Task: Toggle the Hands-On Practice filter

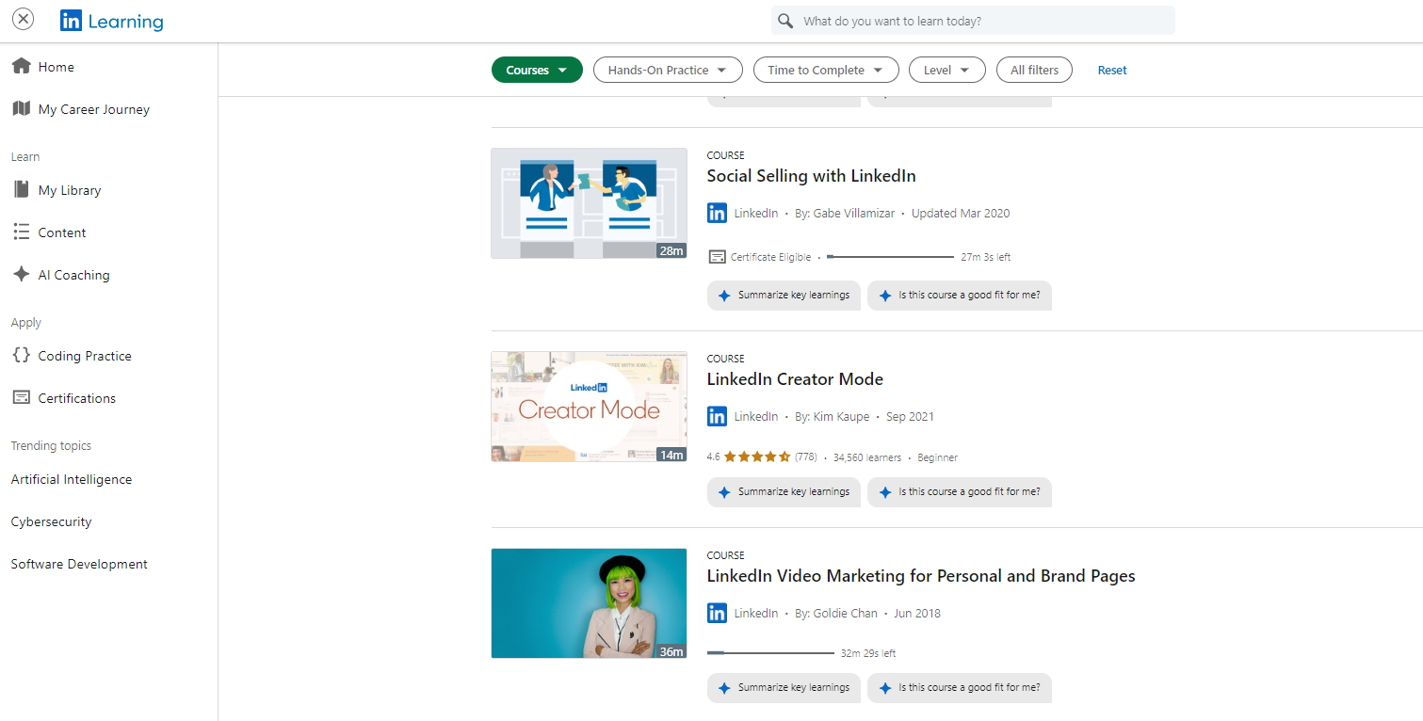Action: (x=668, y=70)
